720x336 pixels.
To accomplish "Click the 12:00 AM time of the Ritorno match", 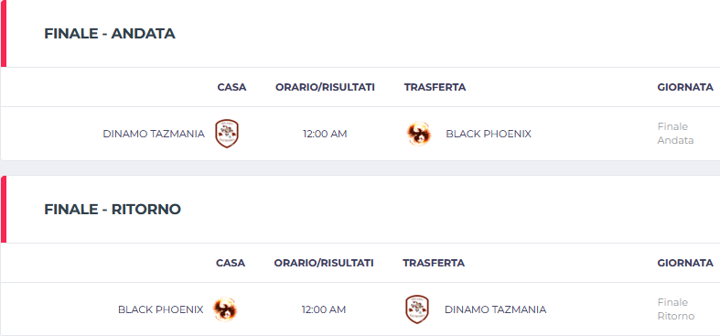I will click(324, 309).
